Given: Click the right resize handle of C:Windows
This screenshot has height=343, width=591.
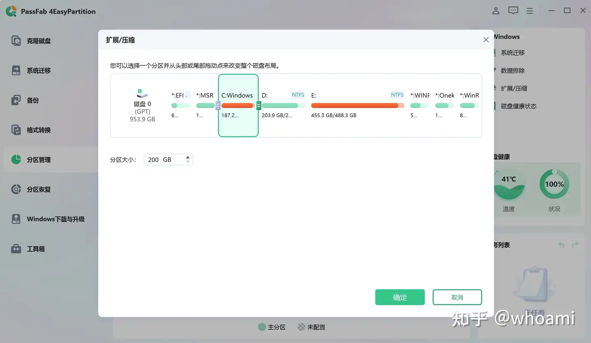Looking at the screenshot, I should (259, 106).
